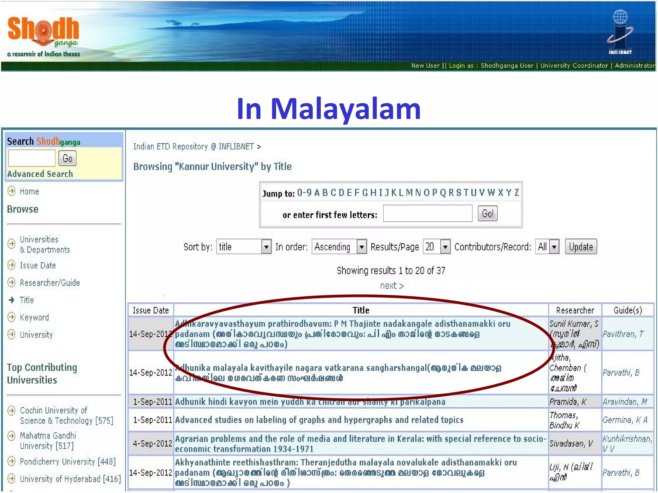Click the Update button
This screenshot has height=493, width=658.
tap(581, 247)
